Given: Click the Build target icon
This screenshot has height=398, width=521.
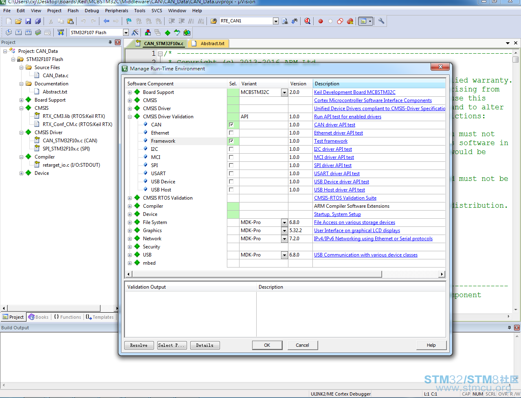Looking at the screenshot, I should [18, 33].
